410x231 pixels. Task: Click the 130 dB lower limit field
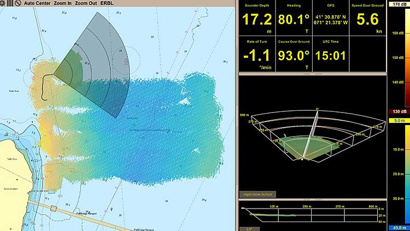[x=397, y=111]
